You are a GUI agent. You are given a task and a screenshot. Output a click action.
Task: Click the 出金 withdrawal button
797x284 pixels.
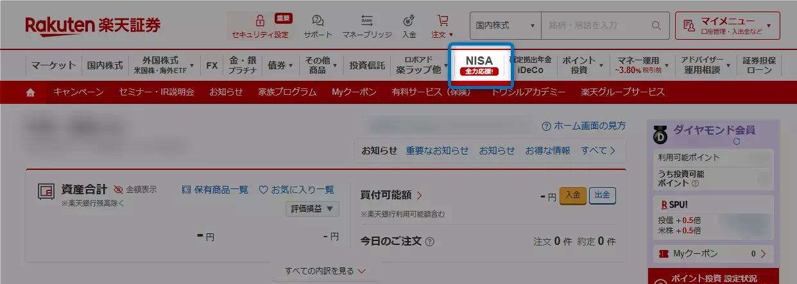(602, 196)
